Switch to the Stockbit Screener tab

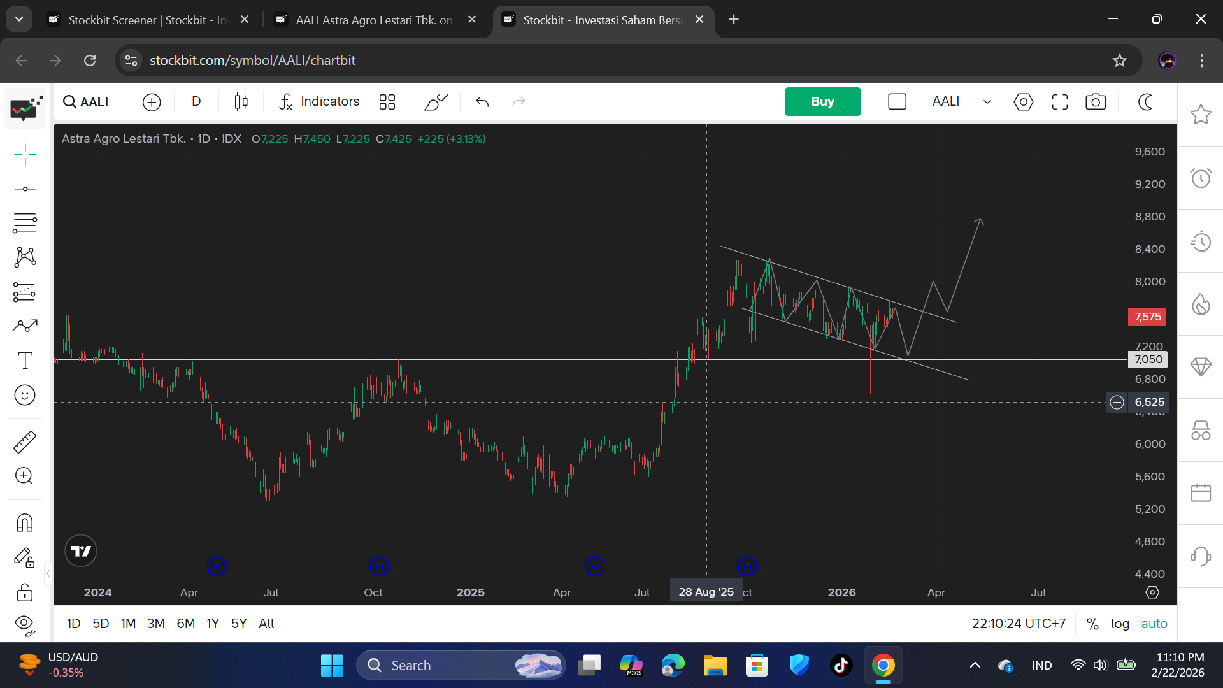(x=147, y=20)
